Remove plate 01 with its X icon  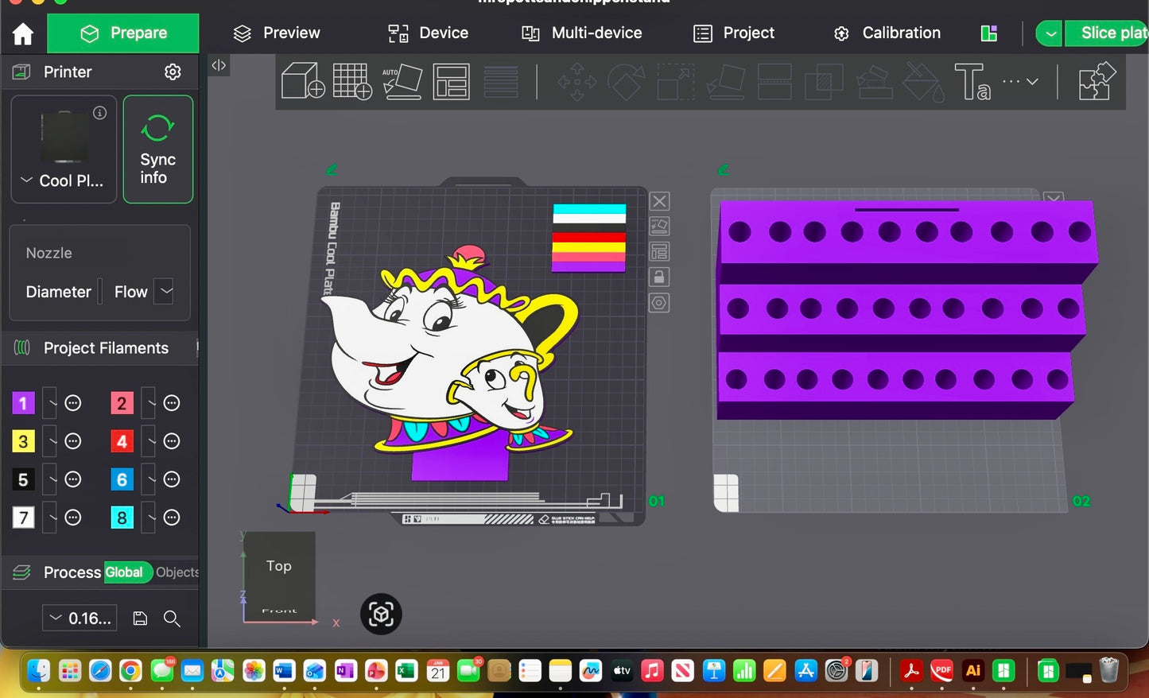click(659, 201)
